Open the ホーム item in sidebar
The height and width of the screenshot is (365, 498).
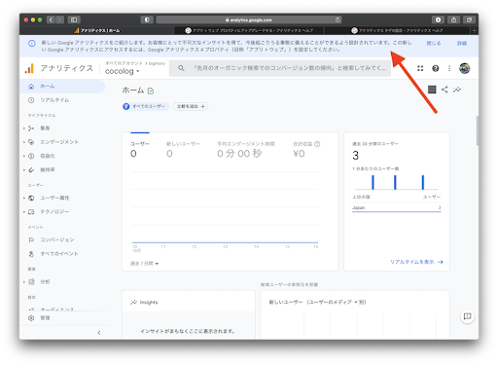62,87
